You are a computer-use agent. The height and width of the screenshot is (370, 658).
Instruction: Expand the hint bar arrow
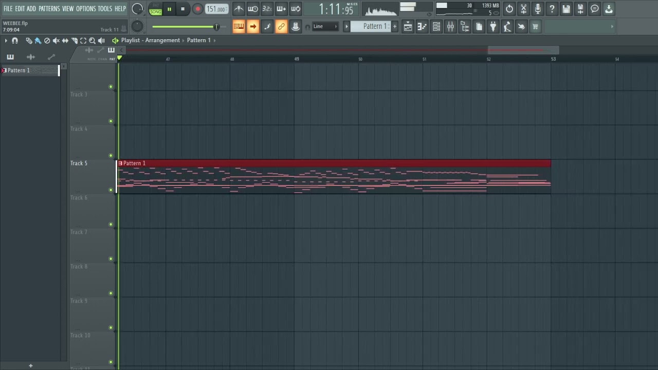612,27
